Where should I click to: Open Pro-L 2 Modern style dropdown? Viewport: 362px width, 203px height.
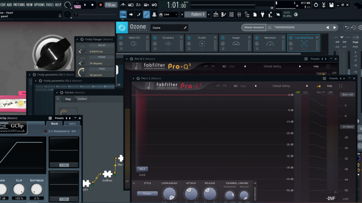point(147,194)
